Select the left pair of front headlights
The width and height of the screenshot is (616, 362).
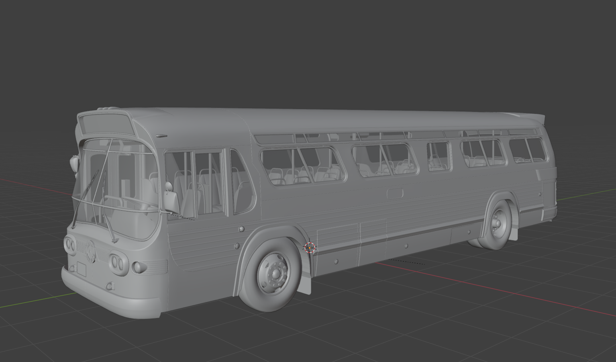pyautogui.click(x=70, y=244)
